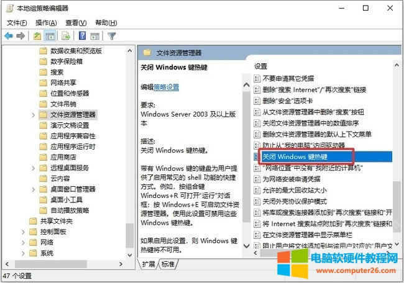Click the Up one level folder icon
Screen dimensions: 404x283
(x=37, y=36)
